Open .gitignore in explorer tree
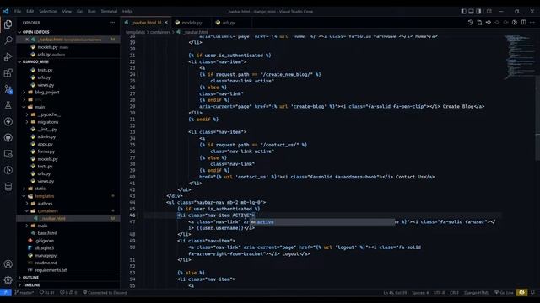Viewport: 540px width, 303px height. tap(45, 241)
